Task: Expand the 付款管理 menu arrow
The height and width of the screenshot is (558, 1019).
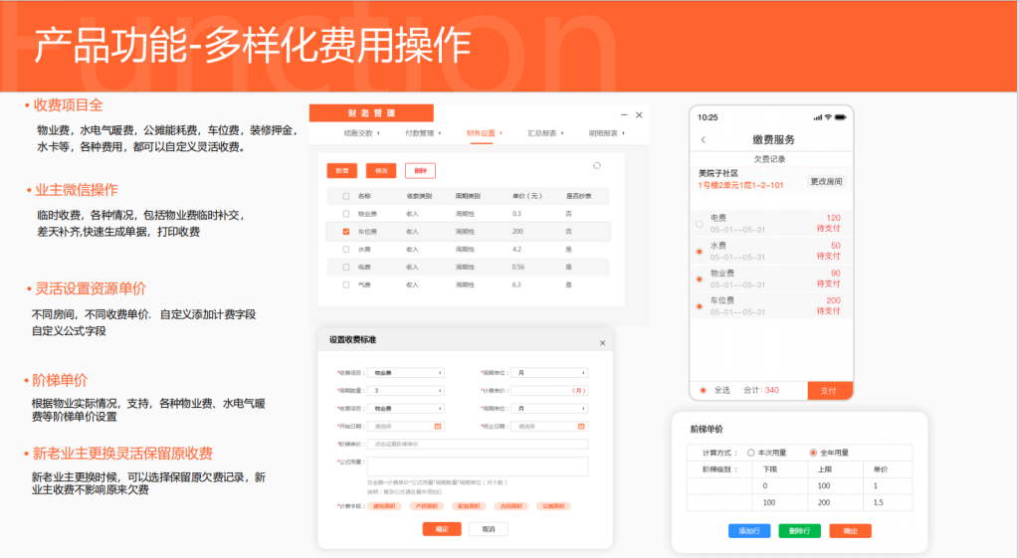Action: (x=439, y=133)
